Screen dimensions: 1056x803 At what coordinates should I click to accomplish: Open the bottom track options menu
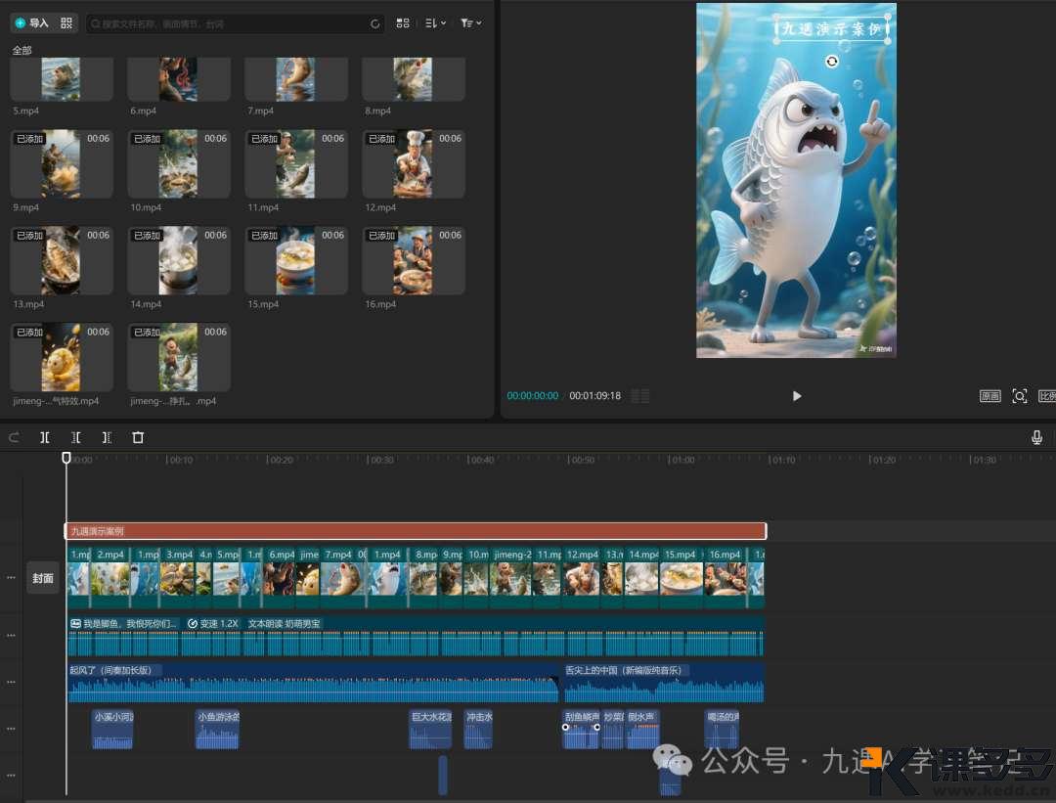pyautogui.click(x=11, y=776)
